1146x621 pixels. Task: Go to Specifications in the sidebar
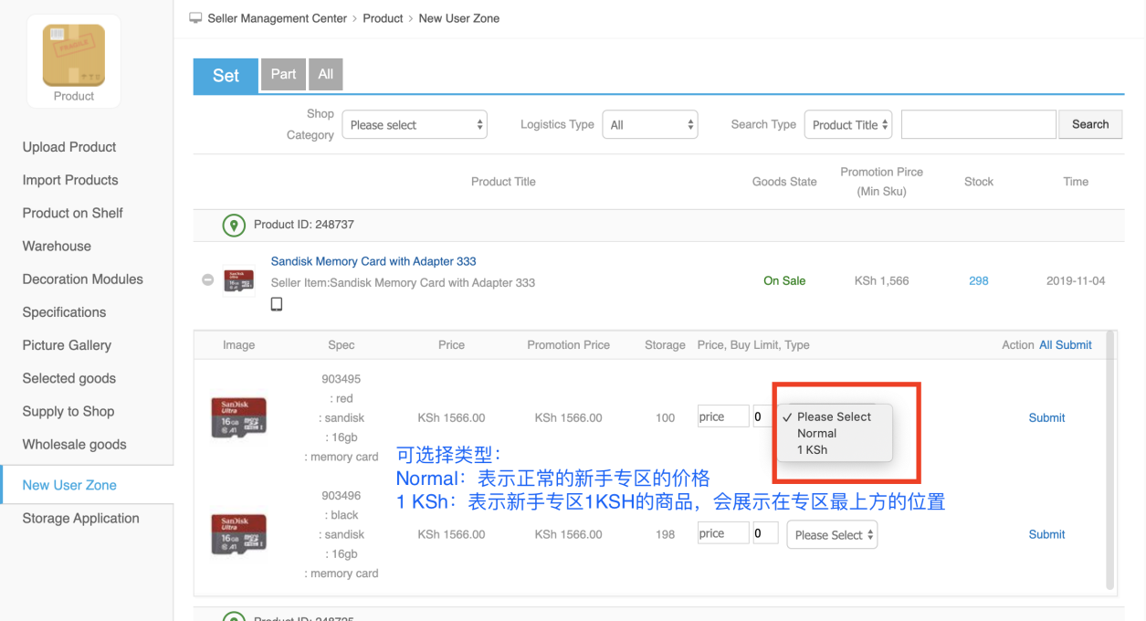pyautogui.click(x=64, y=312)
